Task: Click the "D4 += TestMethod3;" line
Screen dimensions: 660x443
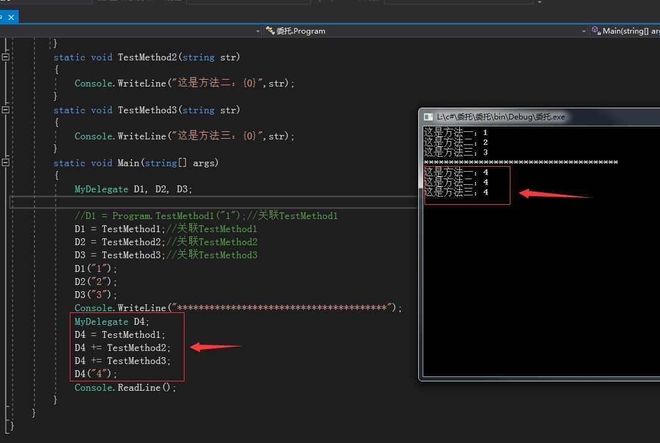Action: [x=123, y=361]
